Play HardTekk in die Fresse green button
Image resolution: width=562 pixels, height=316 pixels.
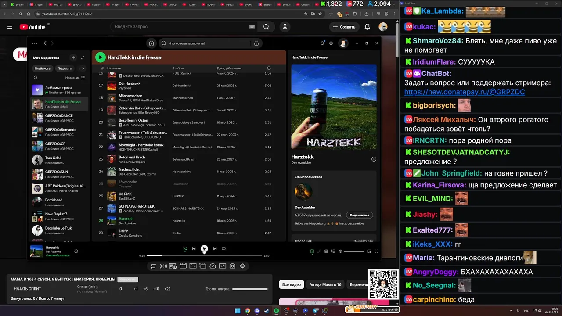click(x=101, y=57)
